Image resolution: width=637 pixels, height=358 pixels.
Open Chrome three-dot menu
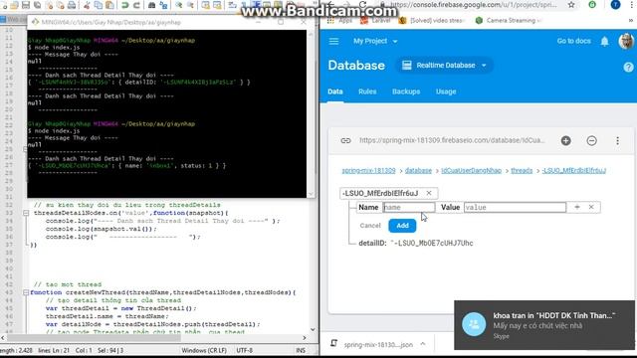[631, 5]
